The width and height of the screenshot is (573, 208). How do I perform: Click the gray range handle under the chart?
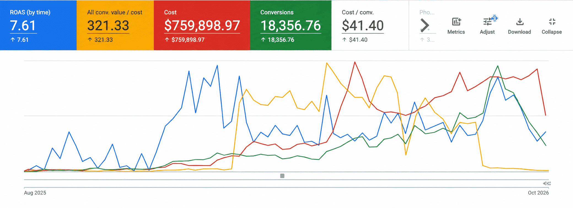[x=282, y=176]
